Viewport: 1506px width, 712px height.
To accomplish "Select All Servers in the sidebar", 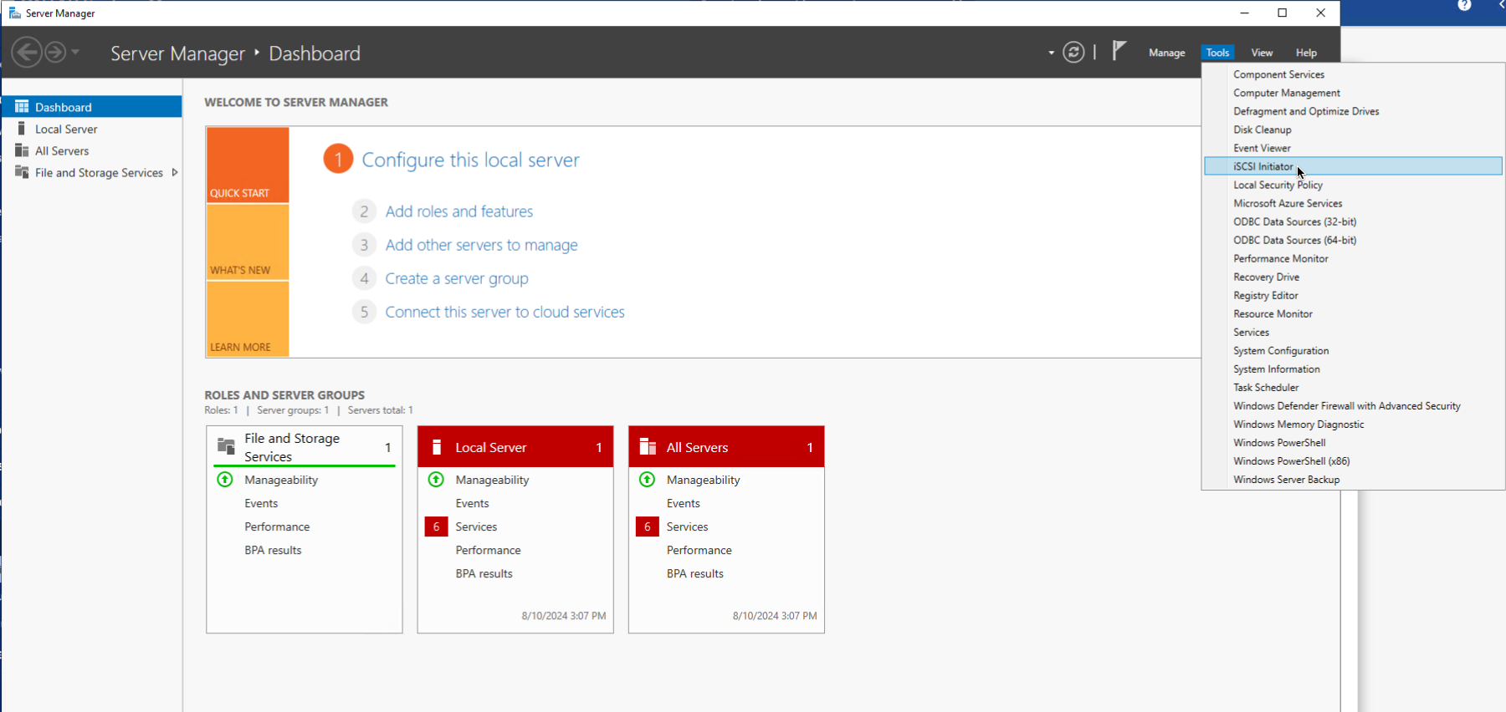I will coord(91,150).
